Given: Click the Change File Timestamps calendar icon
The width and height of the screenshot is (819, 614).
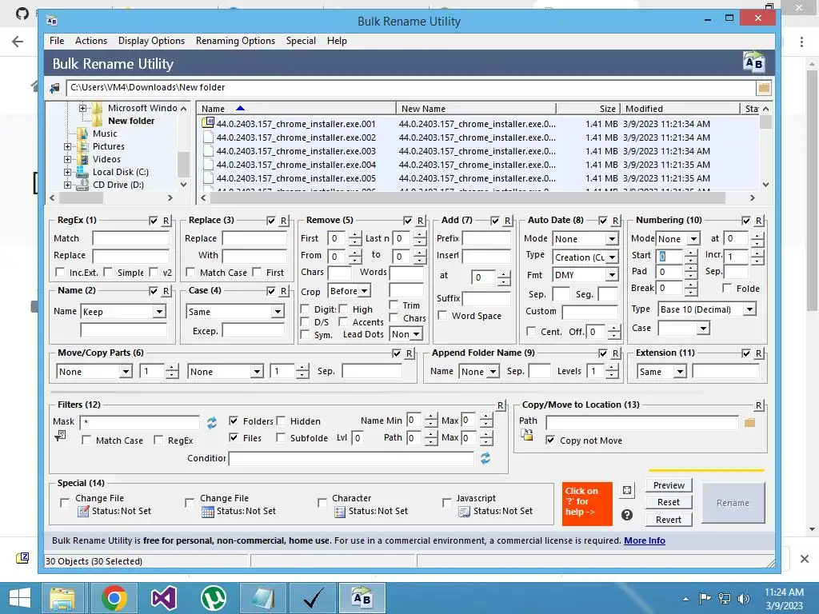Looking at the screenshot, I should [208, 512].
